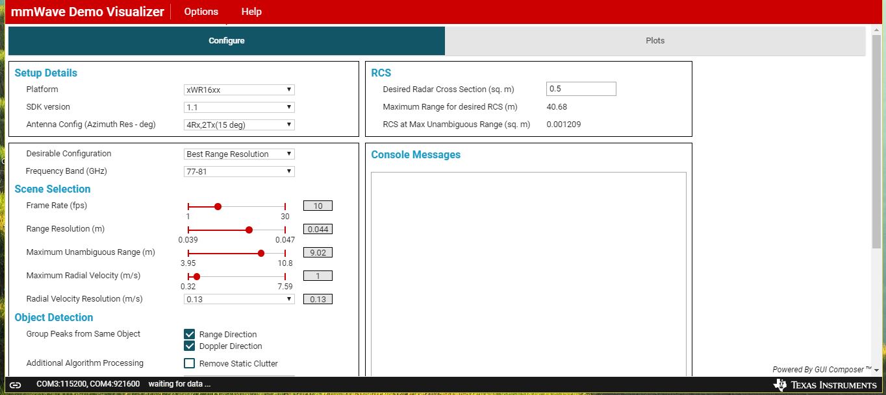Click the link icon in status bar
Screen dimensions: 886x395
pos(15,385)
